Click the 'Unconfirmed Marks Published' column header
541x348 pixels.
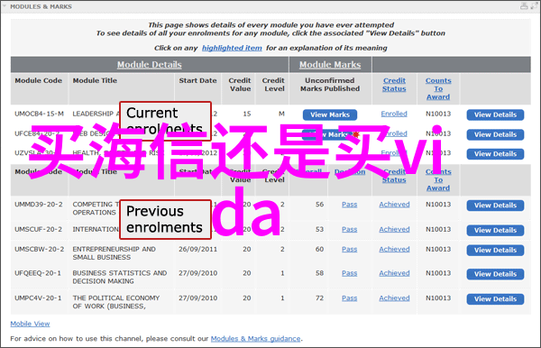click(x=330, y=85)
